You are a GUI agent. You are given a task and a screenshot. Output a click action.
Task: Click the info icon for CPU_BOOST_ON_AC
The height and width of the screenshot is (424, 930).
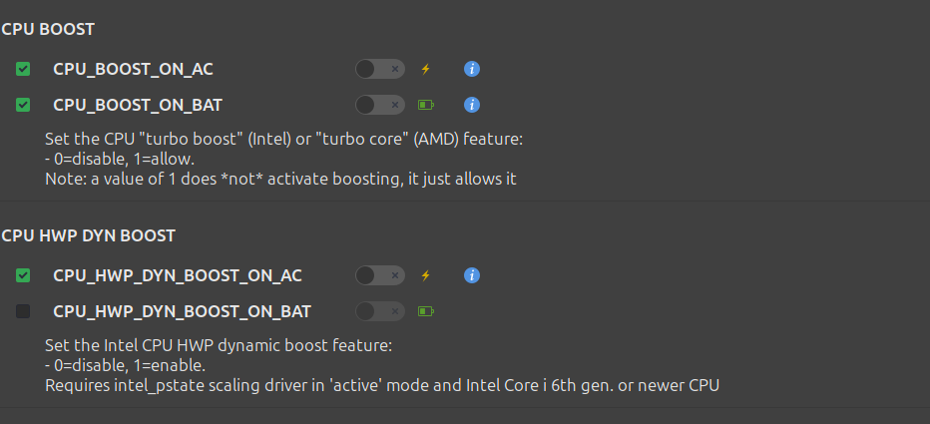[x=473, y=69]
